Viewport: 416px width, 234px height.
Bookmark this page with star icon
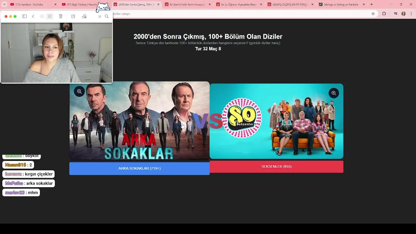coord(373,14)
